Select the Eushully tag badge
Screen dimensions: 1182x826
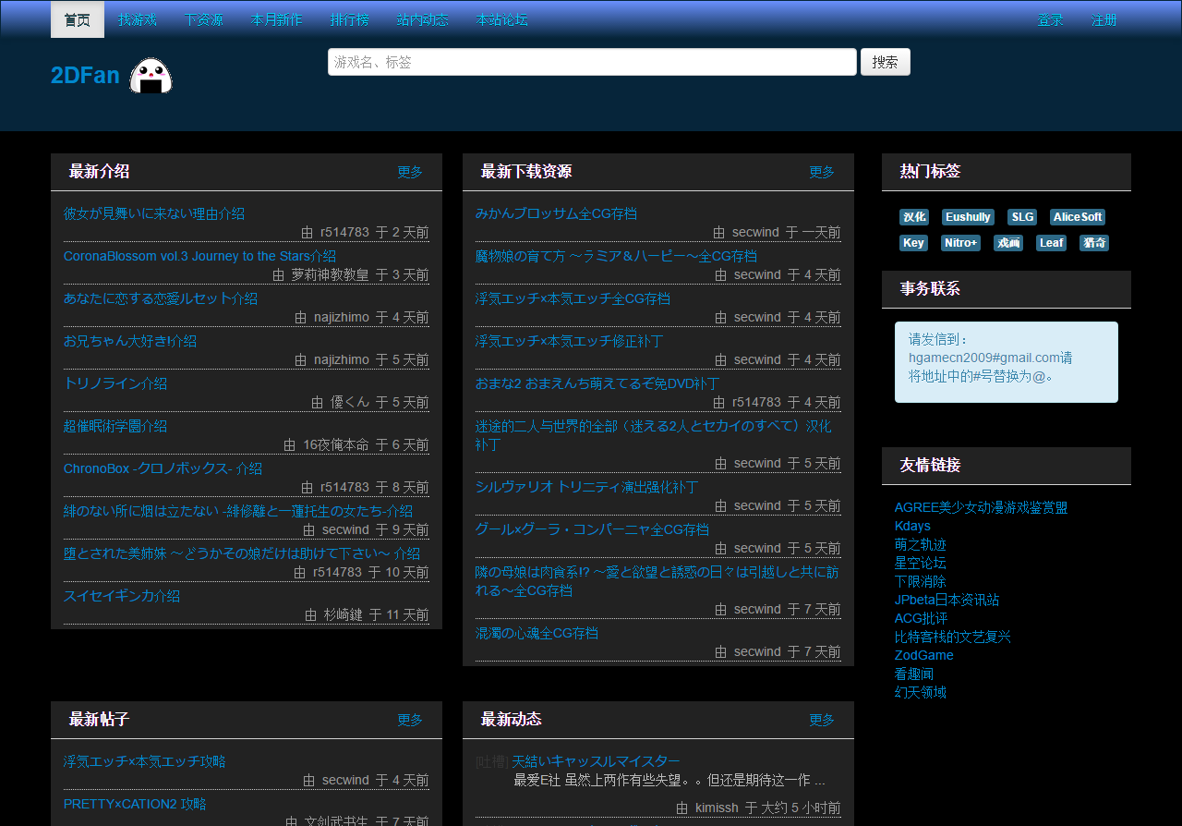(x=968, y=217)
